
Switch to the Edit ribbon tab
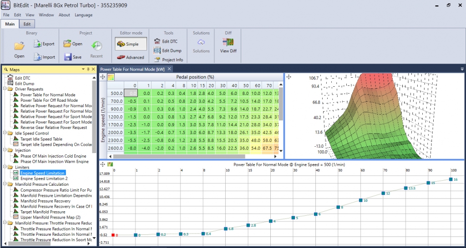[x=27, y=24]
